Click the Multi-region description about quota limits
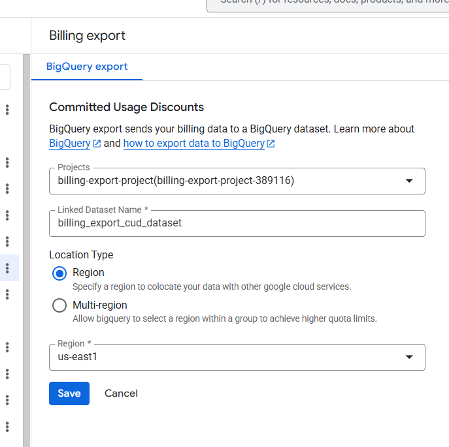 point(225,318)
